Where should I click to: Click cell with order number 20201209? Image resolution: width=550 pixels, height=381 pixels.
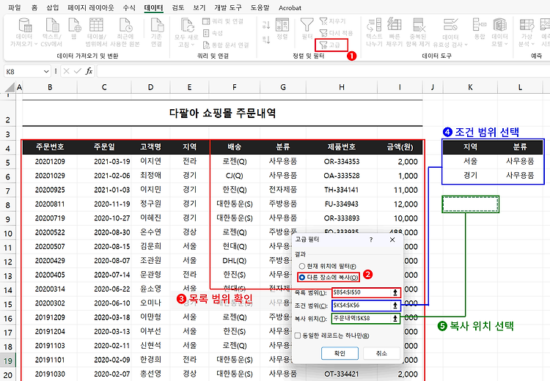coord(50,162)
